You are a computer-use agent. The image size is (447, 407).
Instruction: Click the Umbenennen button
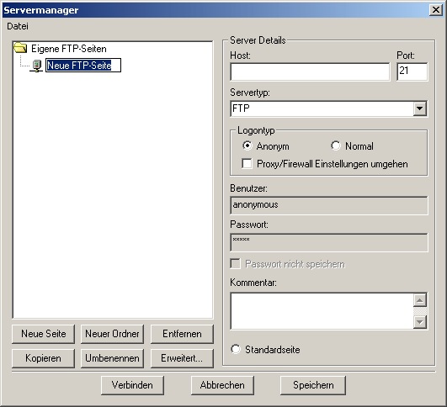pos(112,358)
